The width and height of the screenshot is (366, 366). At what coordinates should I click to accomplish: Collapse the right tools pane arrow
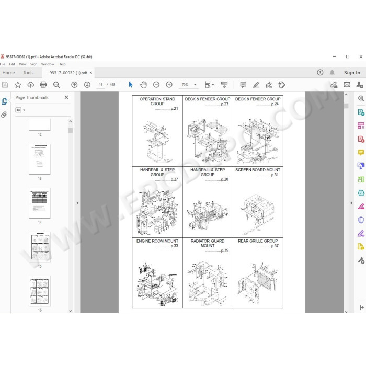point(351,203)
